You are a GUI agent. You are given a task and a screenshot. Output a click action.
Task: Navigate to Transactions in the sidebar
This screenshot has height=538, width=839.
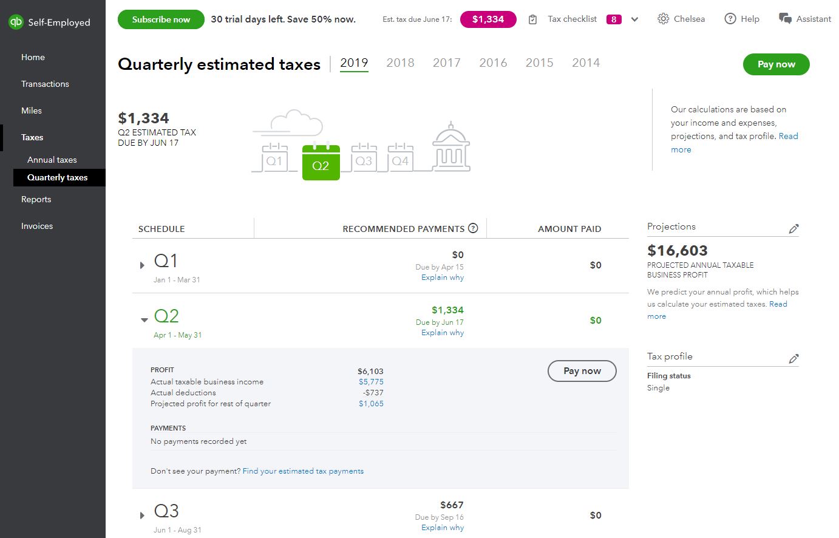pos(44,84)
